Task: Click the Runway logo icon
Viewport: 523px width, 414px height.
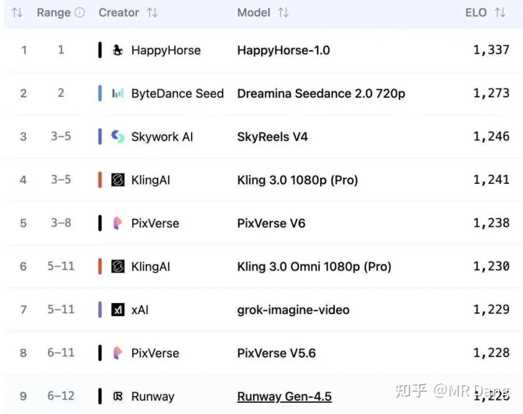Action: click(118, 397)
